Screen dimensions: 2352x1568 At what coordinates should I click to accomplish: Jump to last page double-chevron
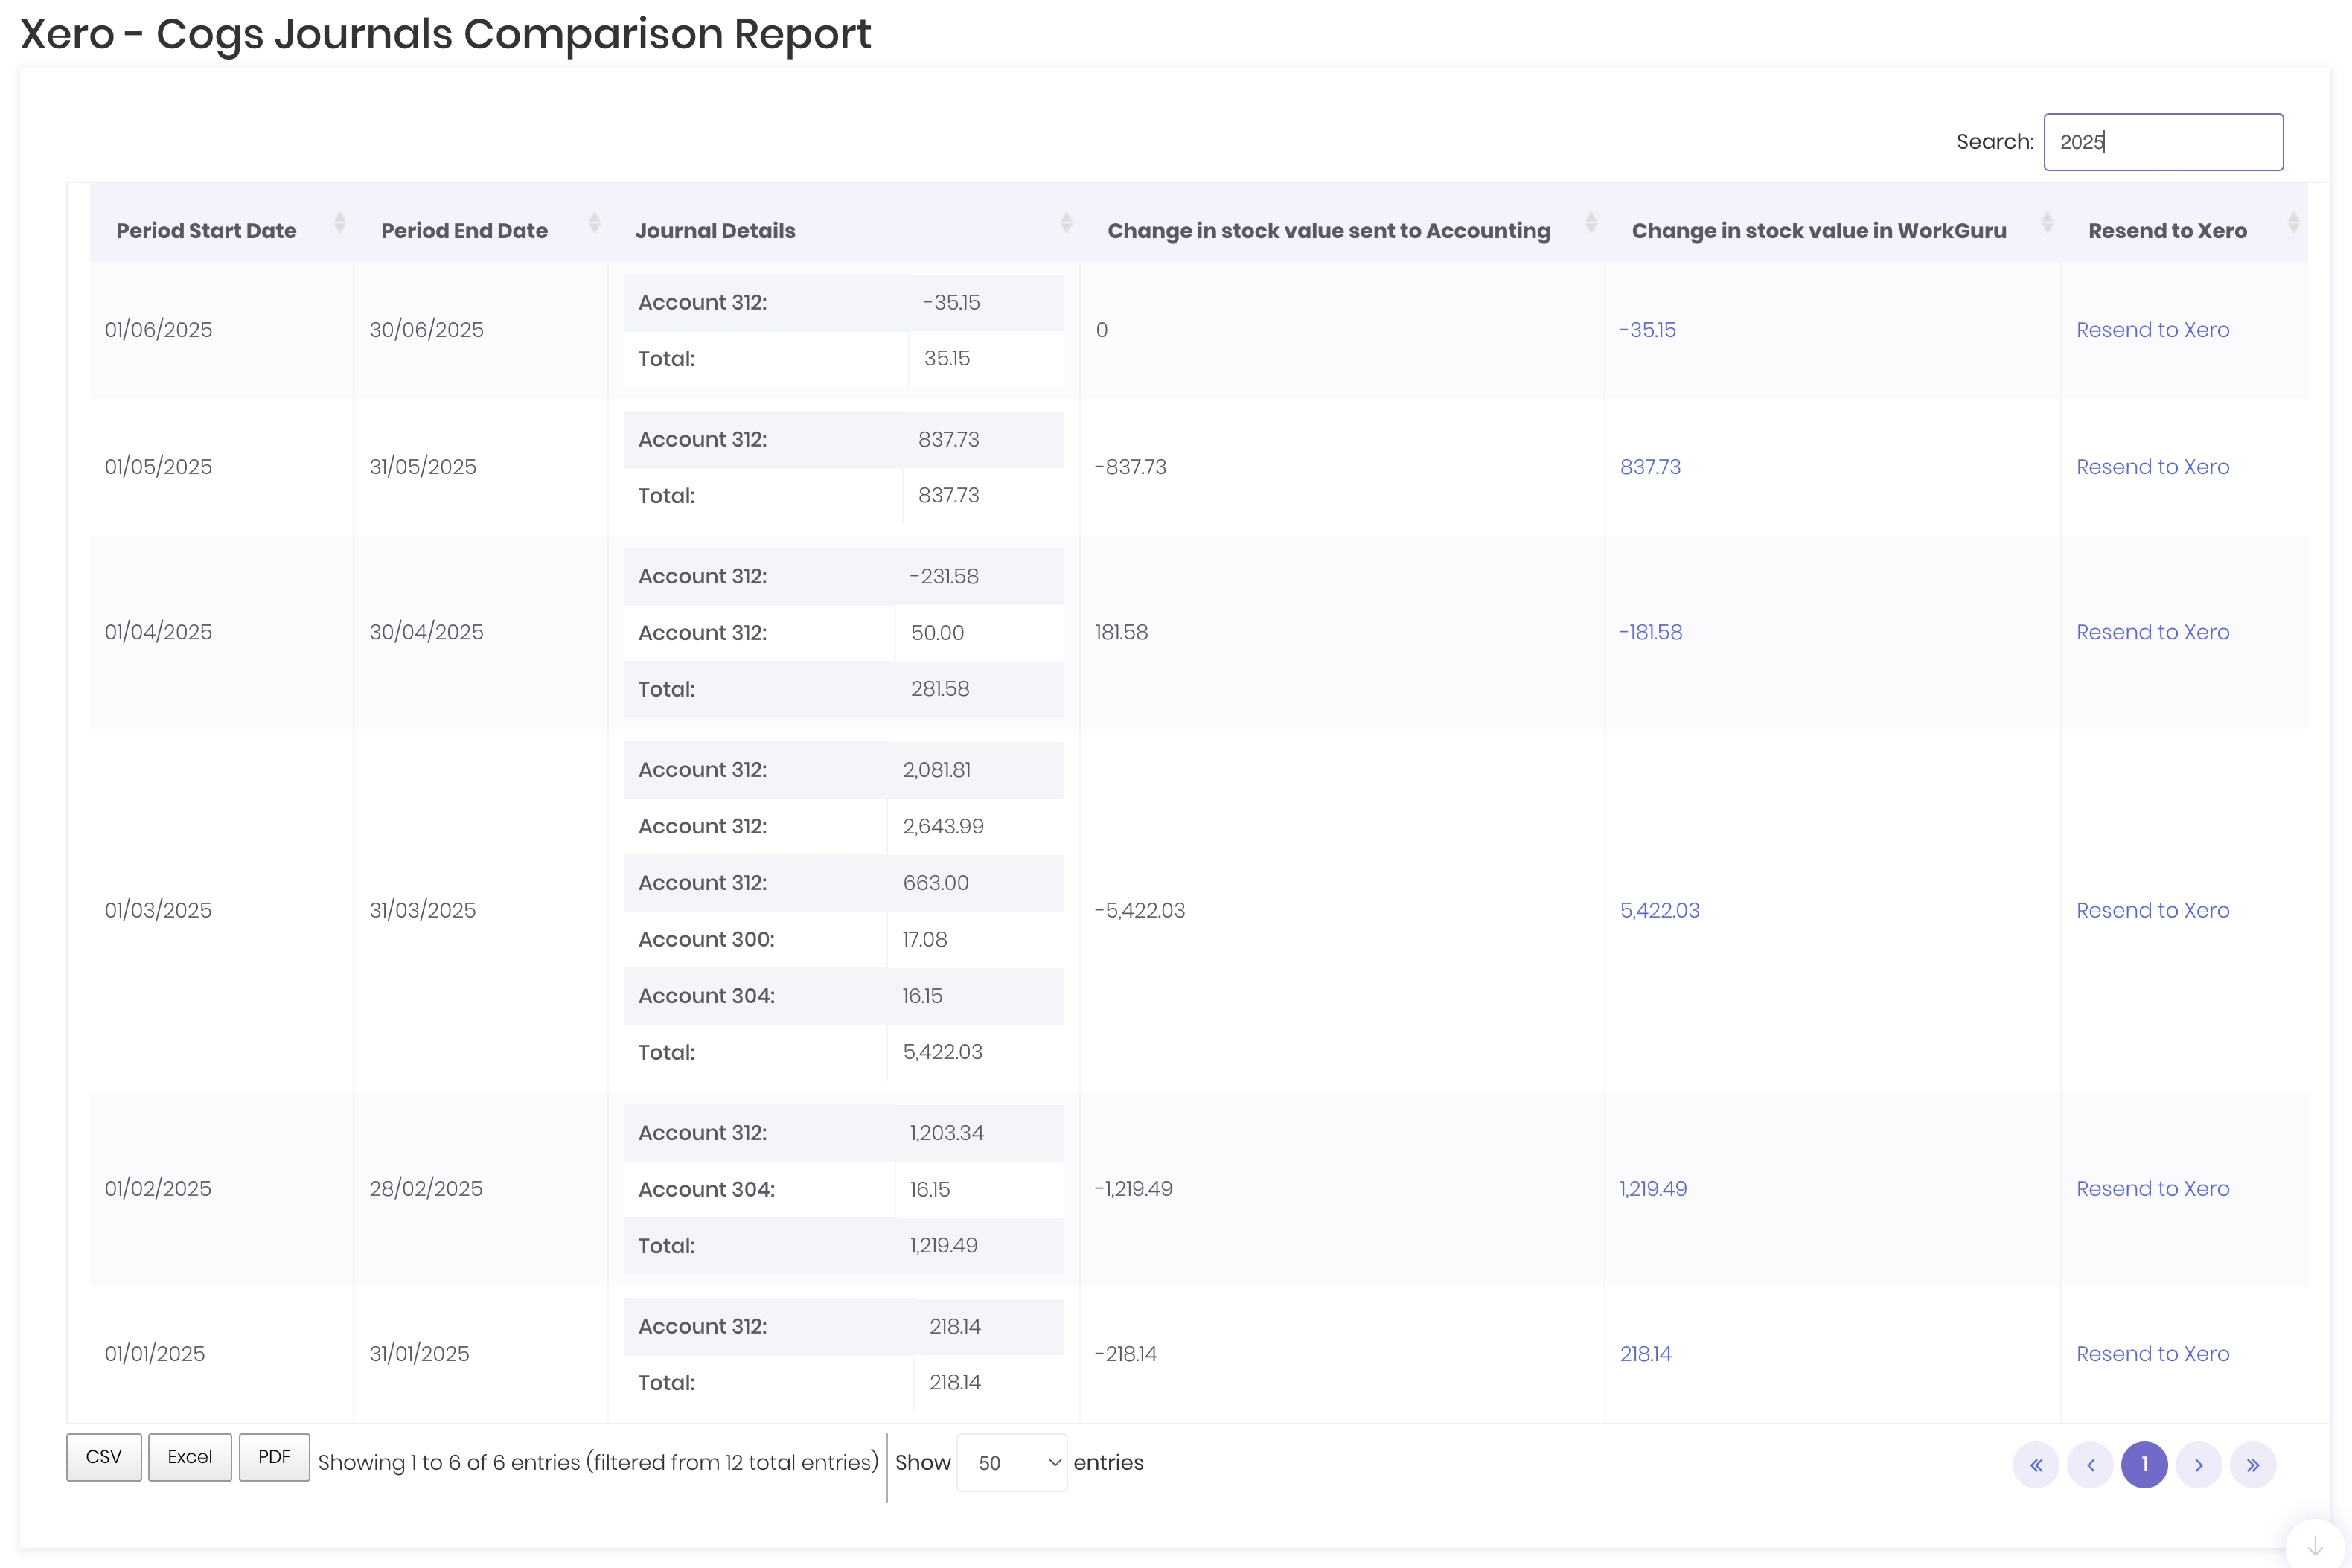click(x=2252, y=1465)
